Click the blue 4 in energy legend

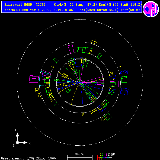click(x=104, y=155)
